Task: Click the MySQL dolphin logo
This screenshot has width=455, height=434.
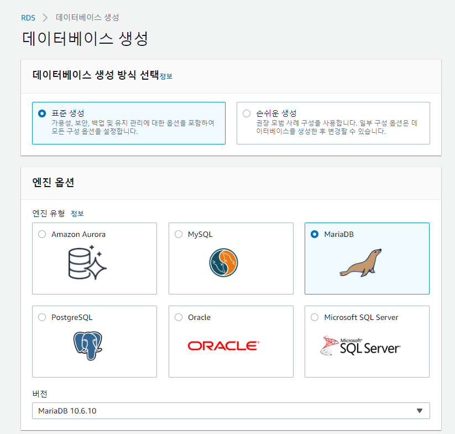Action: click(223, 262)
